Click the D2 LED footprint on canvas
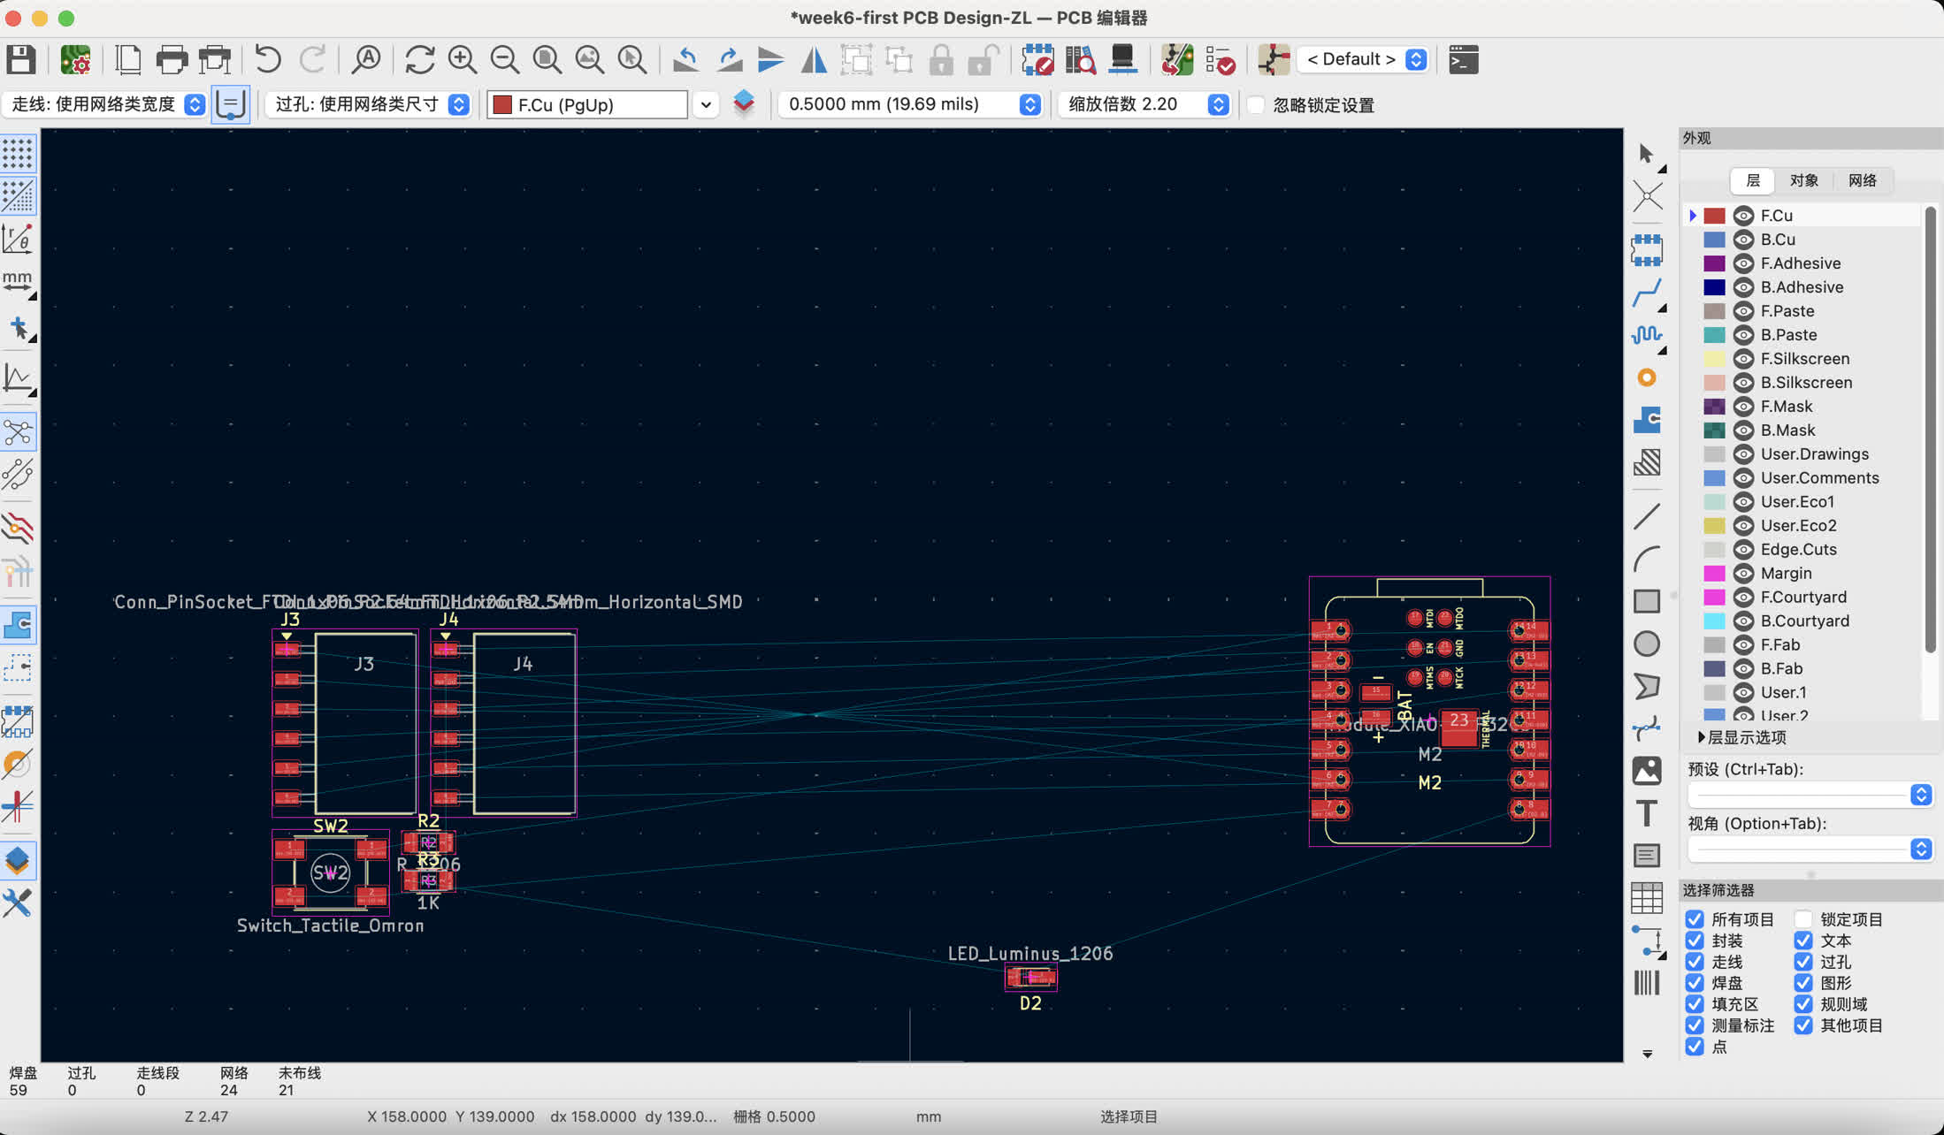Viewport: 1944px width, 1135px height. 1030,977
